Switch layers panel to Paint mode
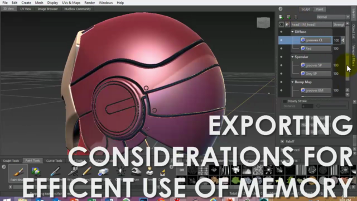357x201 pixels. (320, 9)
